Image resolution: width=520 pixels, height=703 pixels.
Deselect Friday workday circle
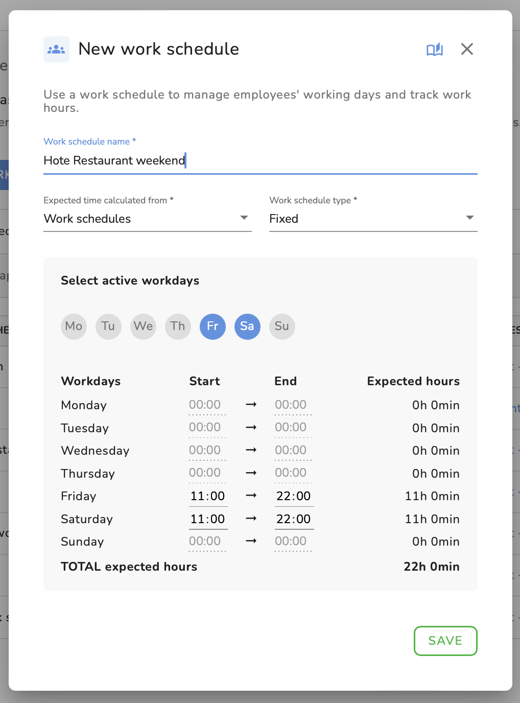click(x=212, y=326)
